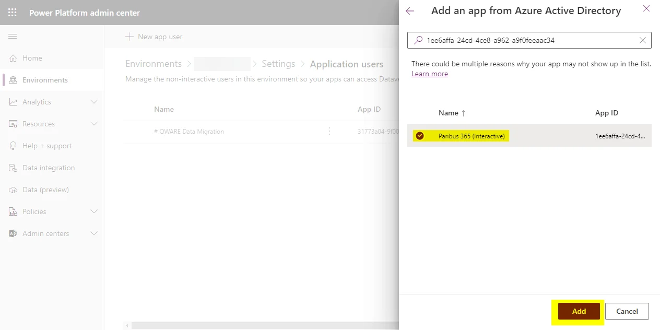Click the App ID column header in main list
Image resolution: width=660 pixels, height=330 pixels.
click(369, 109)
